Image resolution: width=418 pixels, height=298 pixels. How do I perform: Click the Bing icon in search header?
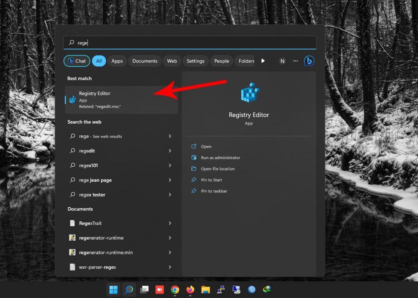coord(309,61)
